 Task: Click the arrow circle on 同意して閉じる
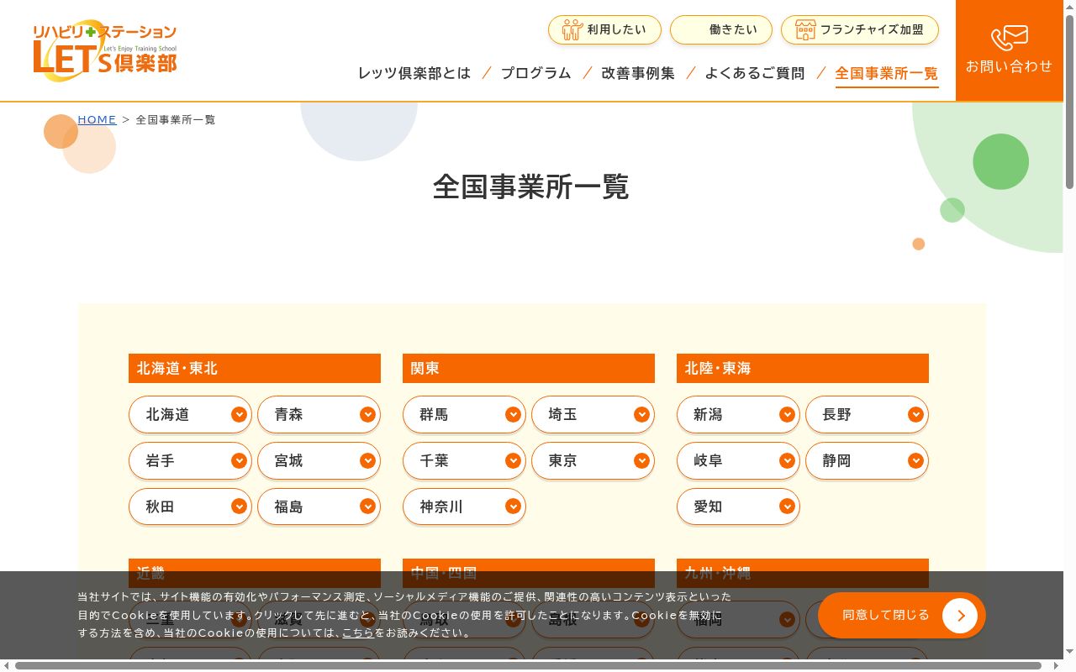(960, 616)
